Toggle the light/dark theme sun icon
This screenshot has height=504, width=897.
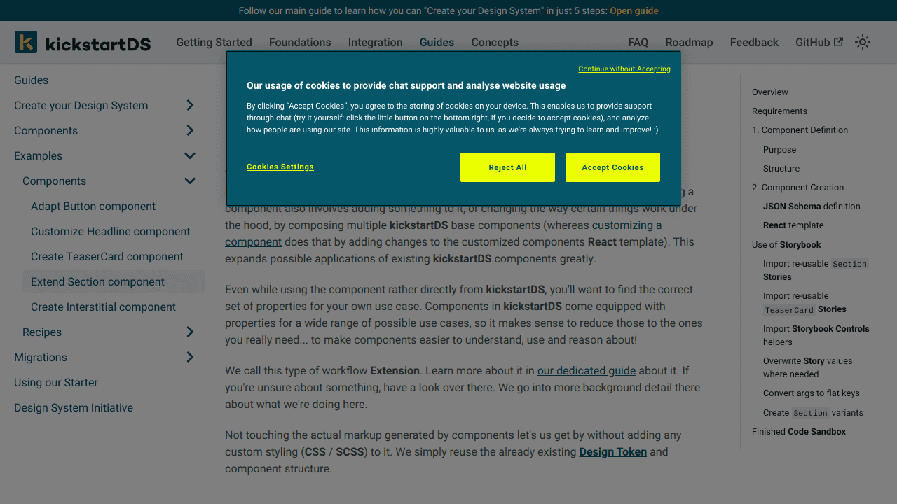click(x=863, y=42)
